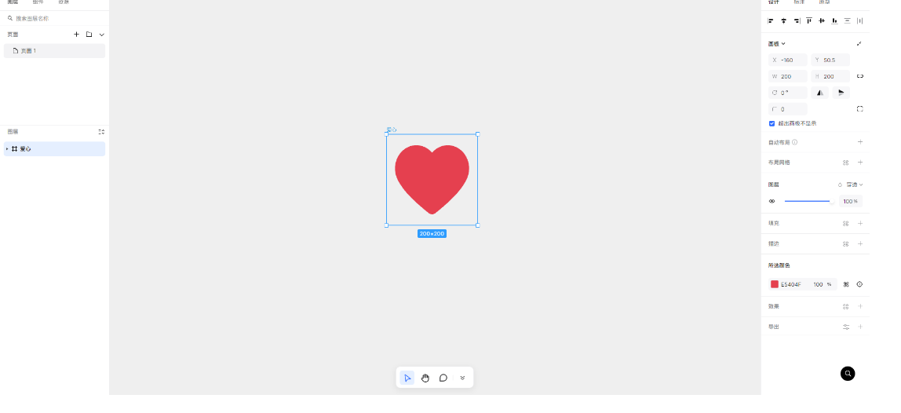Align left icon in alignment row
Screen dimensions: 901x413
[x=771, y=20]
